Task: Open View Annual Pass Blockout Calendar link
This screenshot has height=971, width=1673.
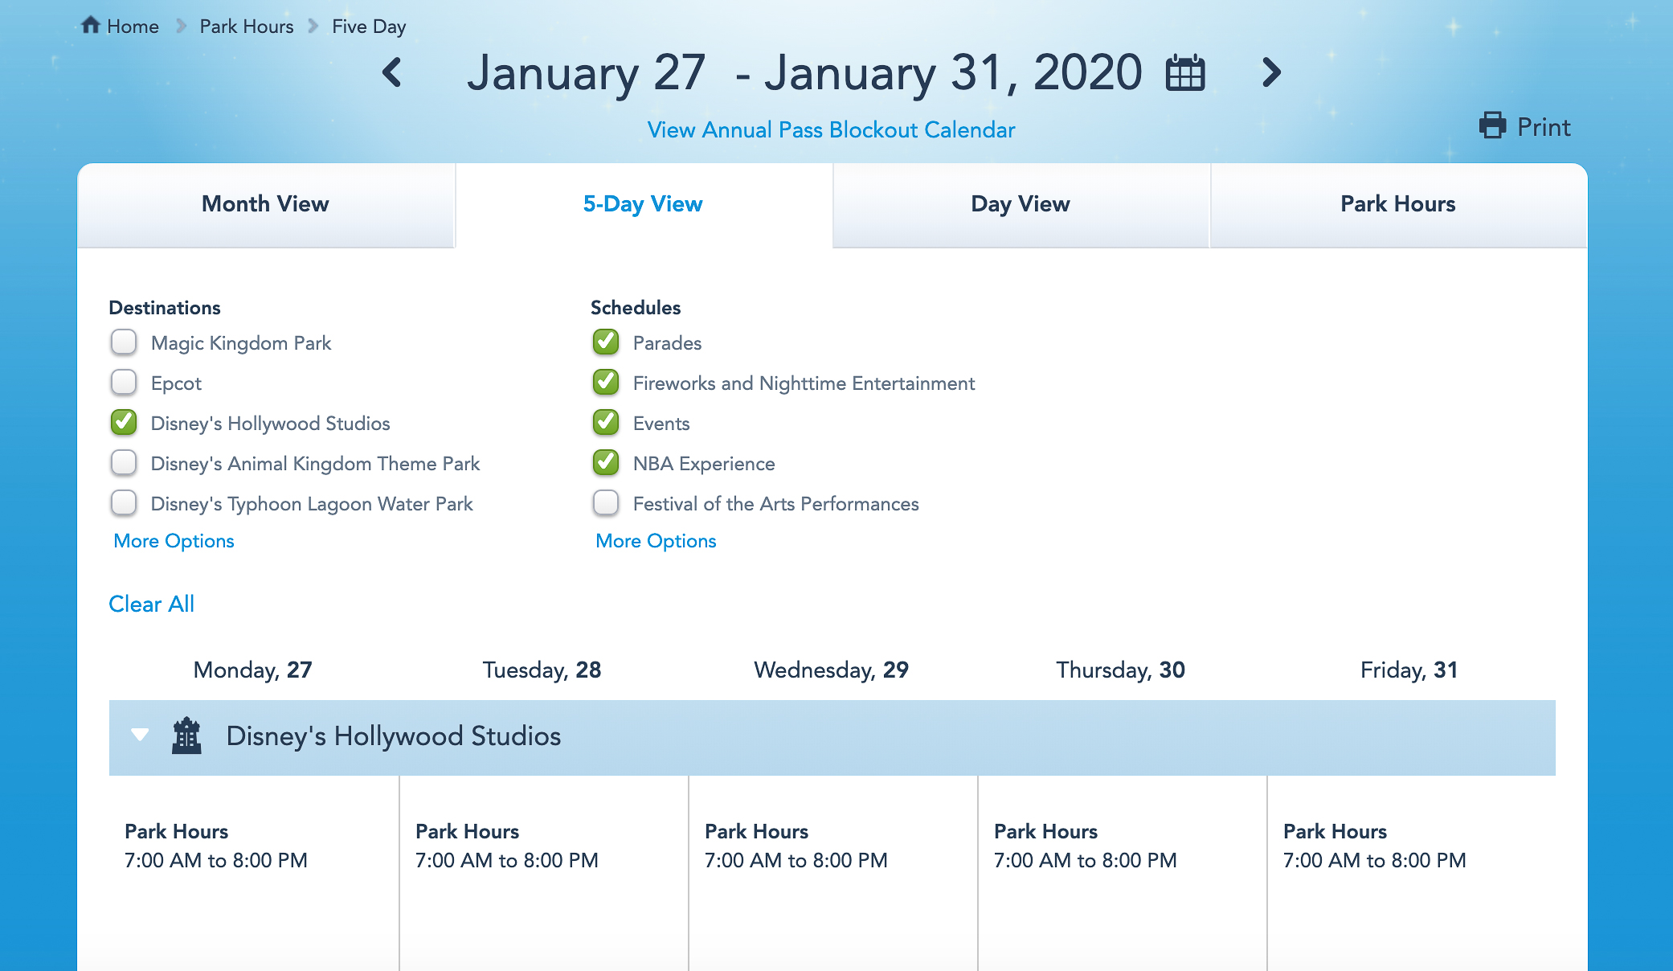Action: [x=831, y=130]
